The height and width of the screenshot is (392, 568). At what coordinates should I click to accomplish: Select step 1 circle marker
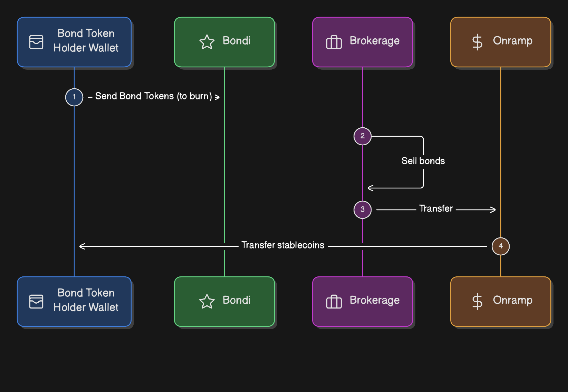74,97
